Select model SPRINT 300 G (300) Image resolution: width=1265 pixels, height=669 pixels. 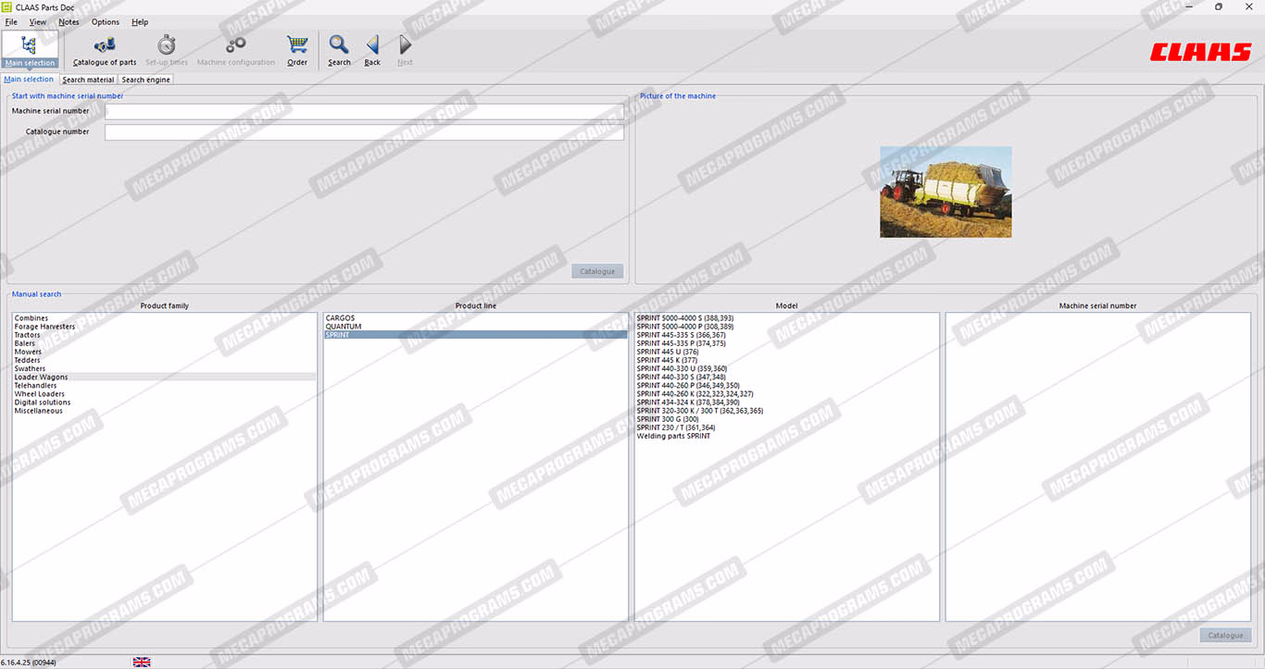(786, 419)
